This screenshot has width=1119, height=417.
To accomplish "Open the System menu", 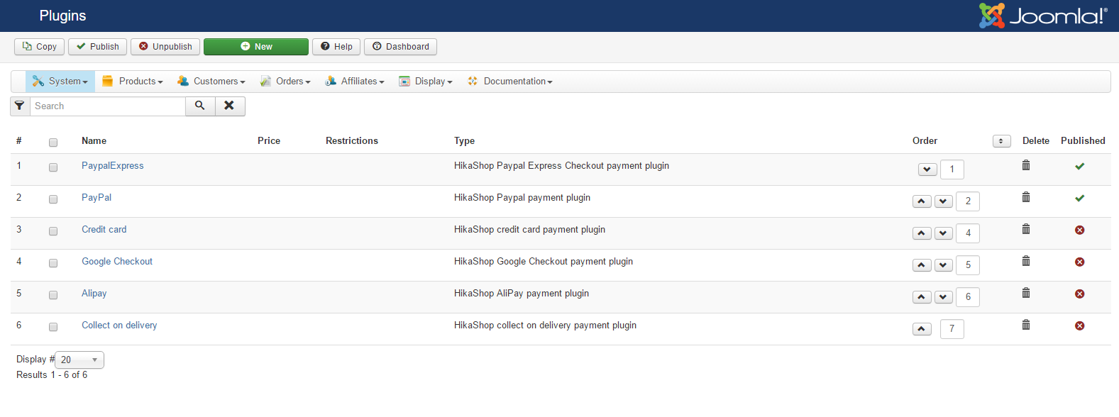I will pyautogui.click(x=60, y=82).
